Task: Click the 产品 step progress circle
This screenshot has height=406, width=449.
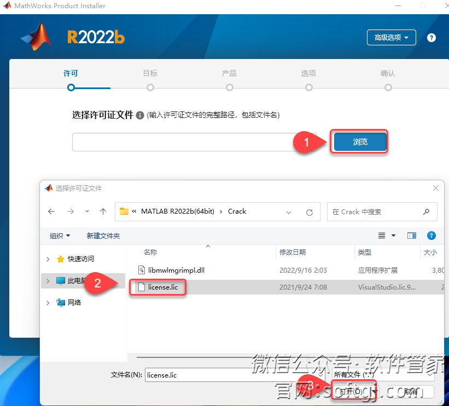Action: pyautogui.click(x=229, y=87)
